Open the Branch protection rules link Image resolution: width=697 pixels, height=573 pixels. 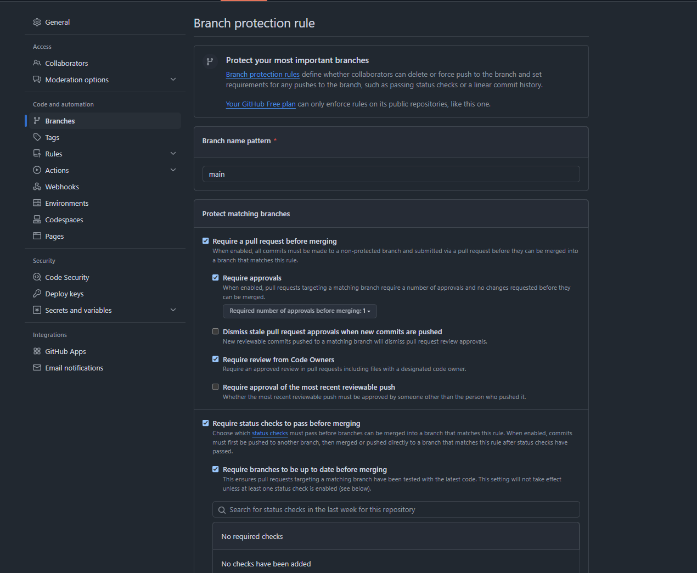(x=262, y=75)
